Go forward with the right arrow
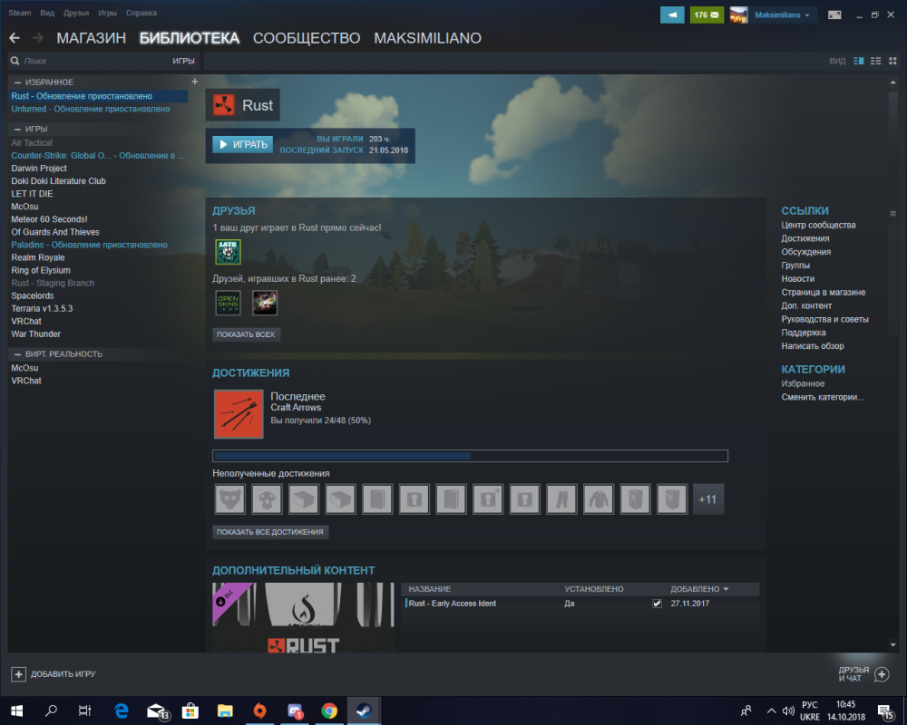 pyautogui.click(x=38, y=38)
